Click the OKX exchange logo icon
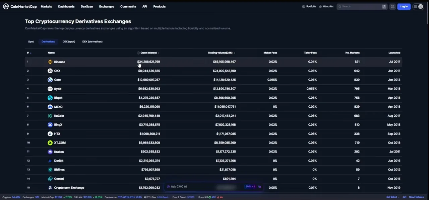 coord(50,71)
